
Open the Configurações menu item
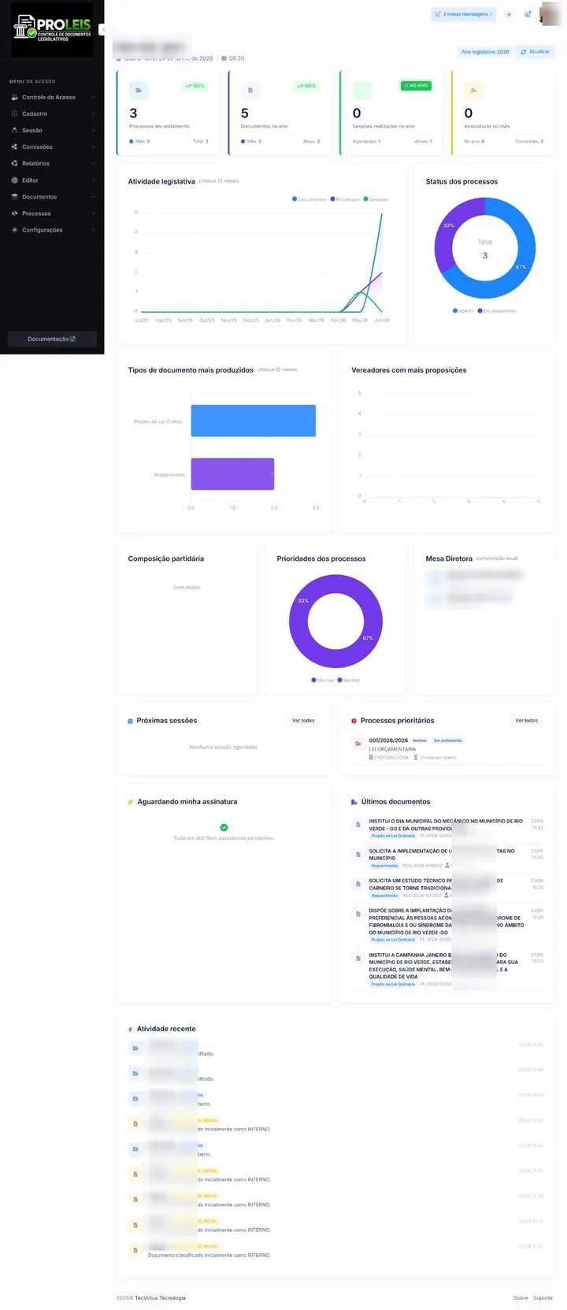point(52,230)
